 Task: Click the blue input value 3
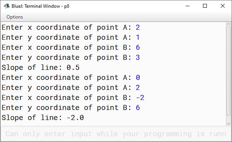coord(138,57)
